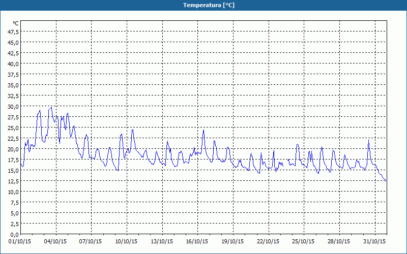Select the 25,0 y-axis label
This screenshot has height=254, width=407.
14,128
